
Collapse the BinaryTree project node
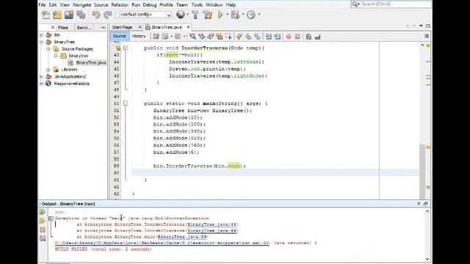coord(41,42)
